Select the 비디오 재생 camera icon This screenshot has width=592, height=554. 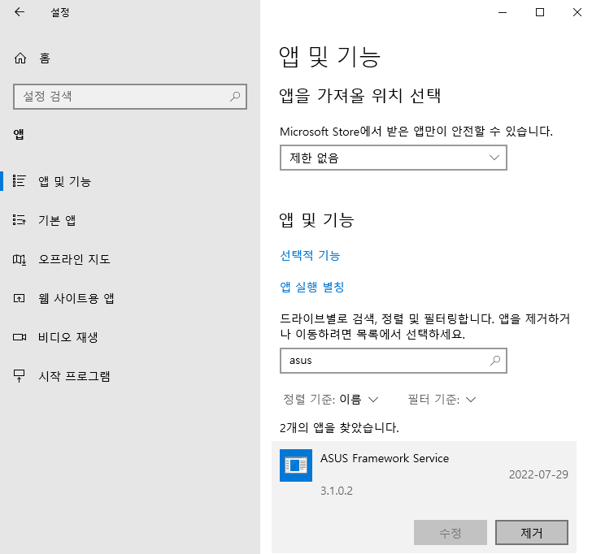pyautogui.click(x=20, y=337)
